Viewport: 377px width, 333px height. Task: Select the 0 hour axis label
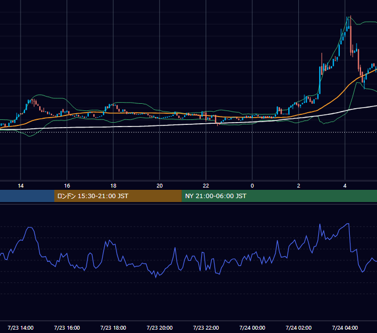click(x=252, y=186)
